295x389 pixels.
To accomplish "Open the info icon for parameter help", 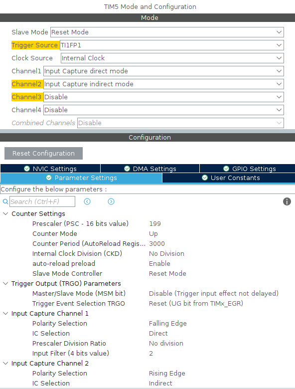I will pyautogui.click(x=287, y=201).
